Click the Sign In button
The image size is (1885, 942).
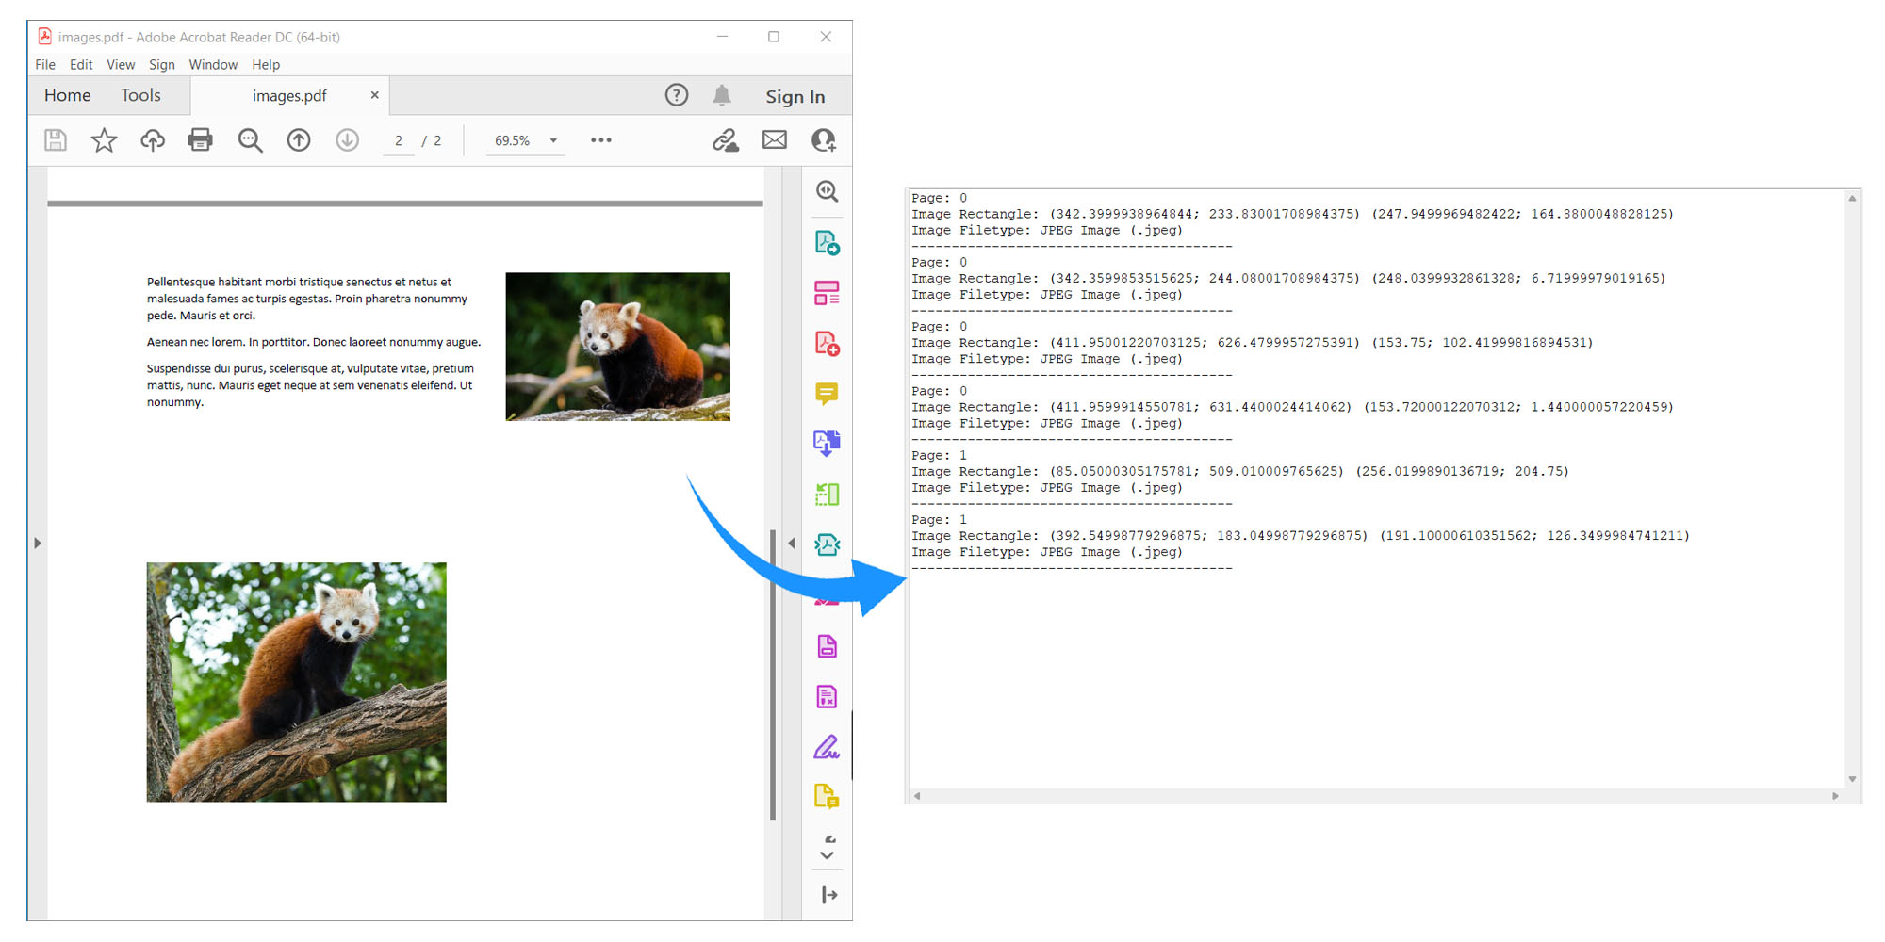click(x=795, y=95)
